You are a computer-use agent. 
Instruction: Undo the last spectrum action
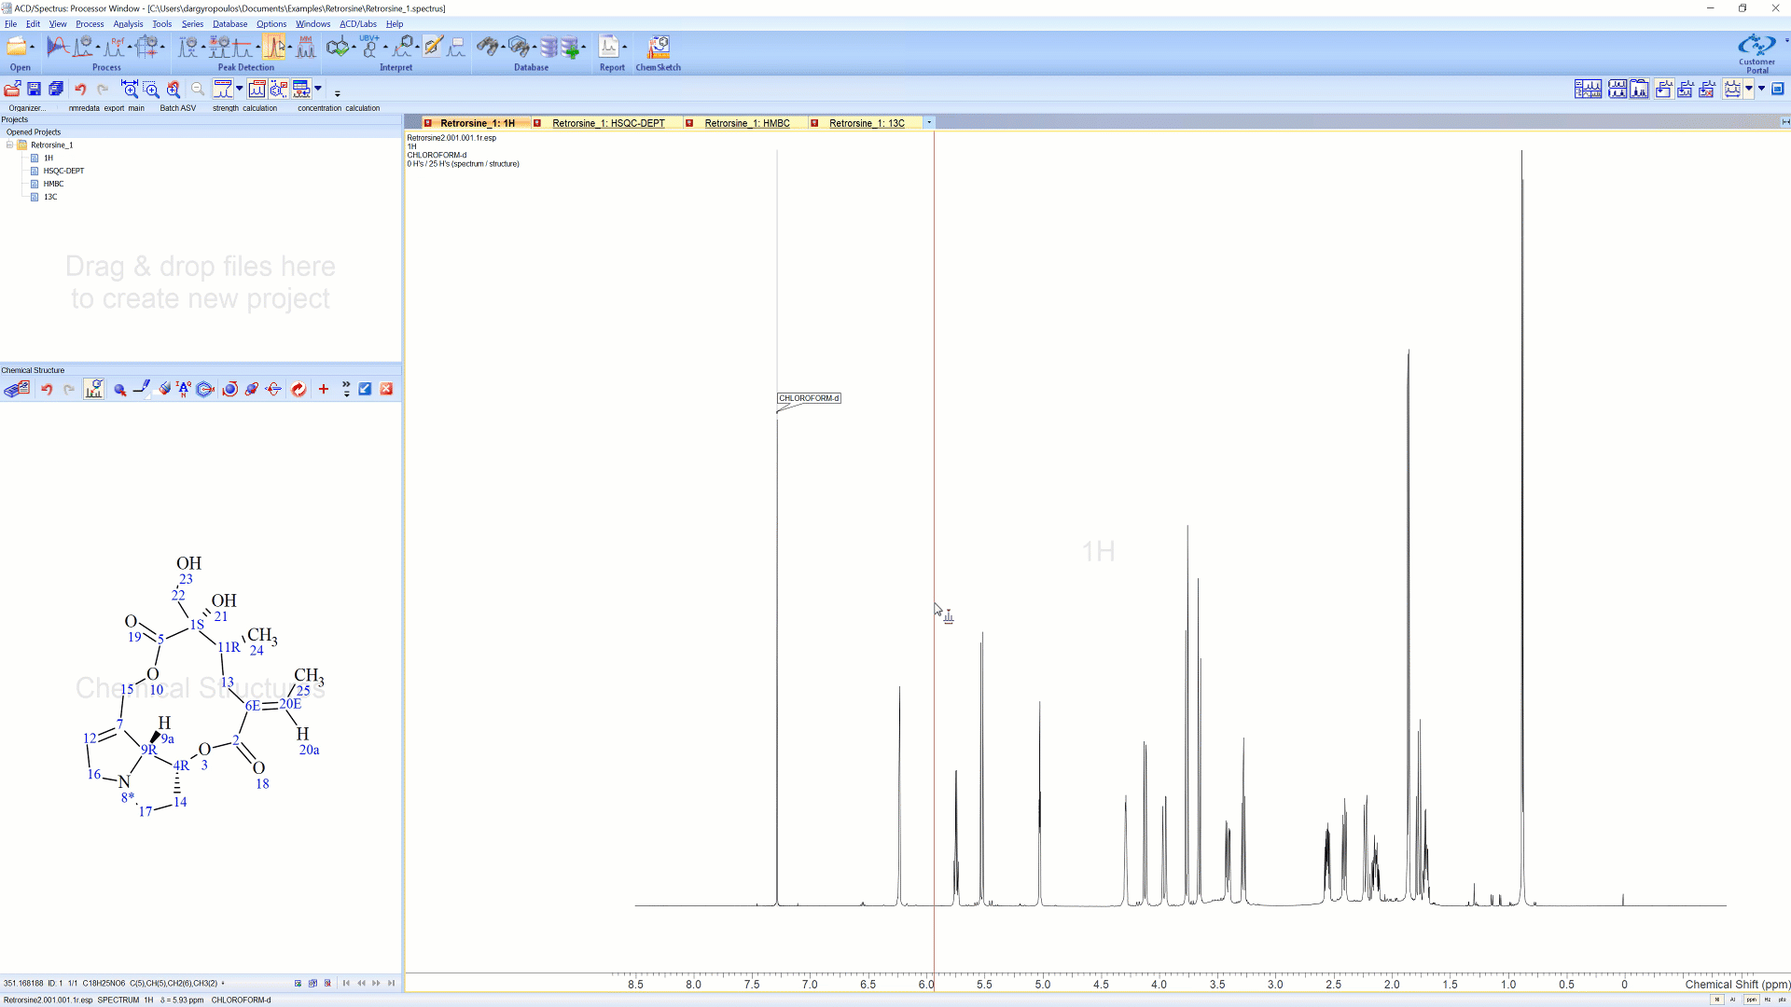point(80,89)
